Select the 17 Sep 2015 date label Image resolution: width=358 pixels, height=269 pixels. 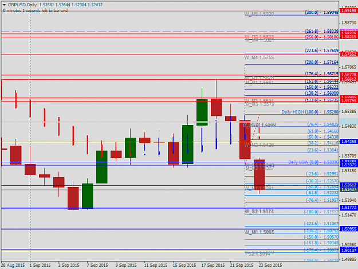[x=213, y=266]
